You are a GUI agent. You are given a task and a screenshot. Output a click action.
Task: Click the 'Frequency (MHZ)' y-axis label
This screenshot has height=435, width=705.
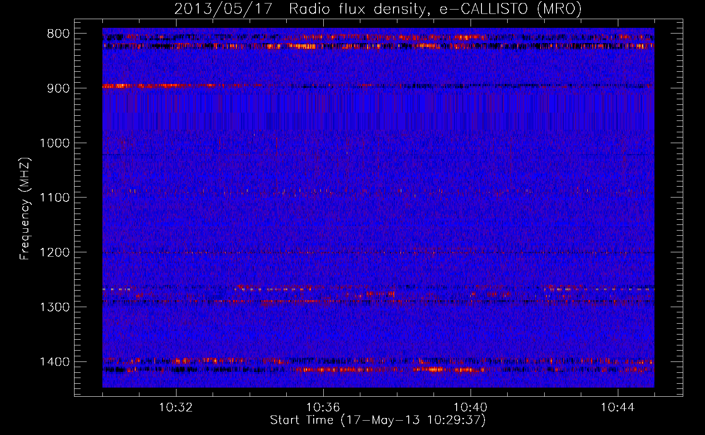pyautogui.click(x=25, y=208)
